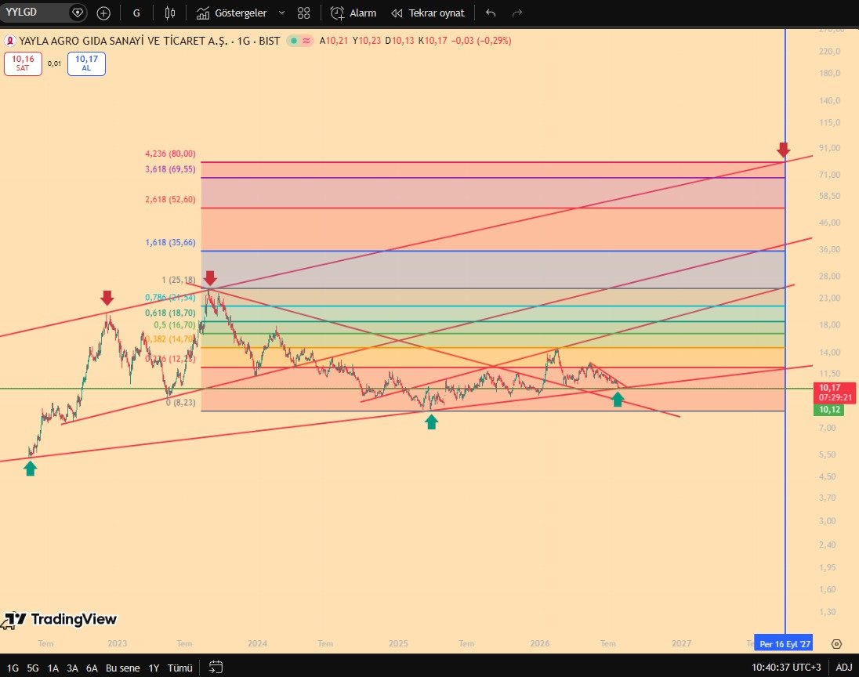This screenshot has height=677, width=859.
Task: Click the YAYLA AGRO symbol logo icon
Action: (x=10, y=41)
